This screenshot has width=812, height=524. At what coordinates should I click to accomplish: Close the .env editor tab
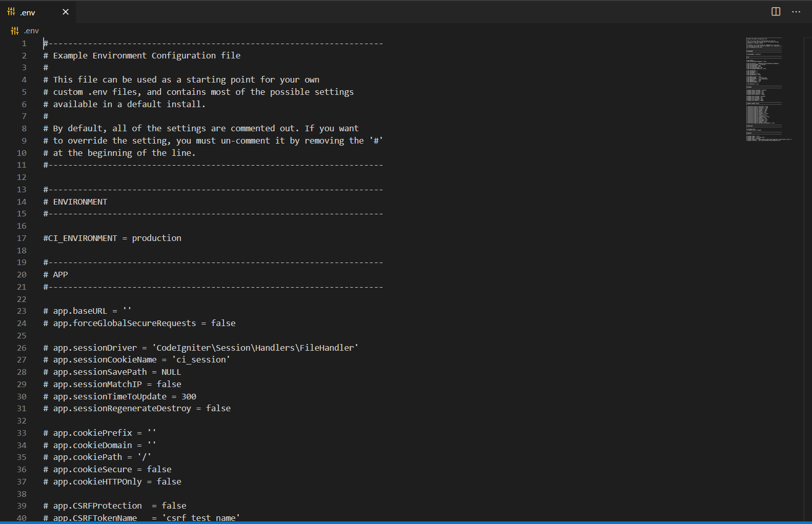[66, 12]
